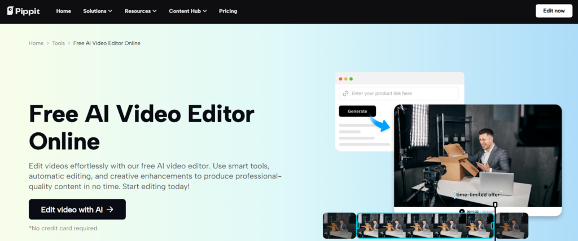Click Edit video with AI button
This screenshot has width=578, height=241.
pos(77,209)
